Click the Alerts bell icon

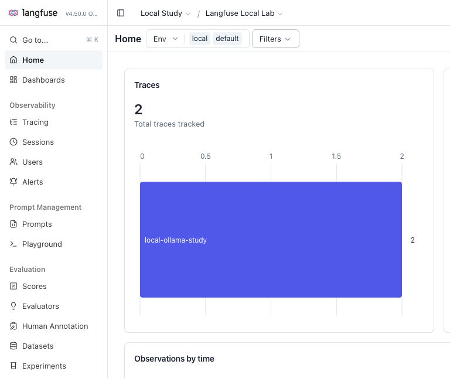[x=13, y=182]
